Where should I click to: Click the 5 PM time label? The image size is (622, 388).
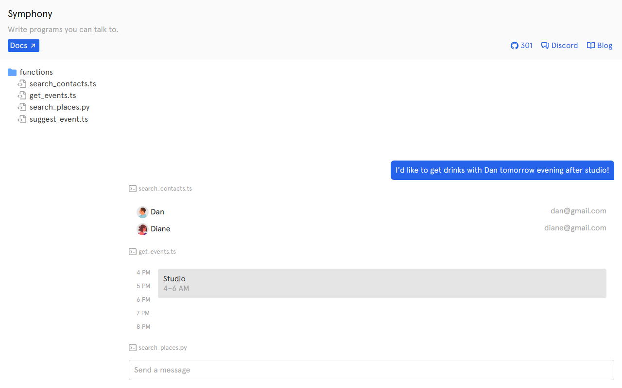143,286
